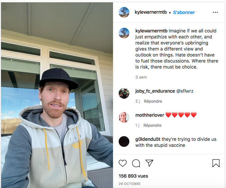Save the post with the bookmark icon
The height and width of the screenshot is (188, 226).
(216, 163)
